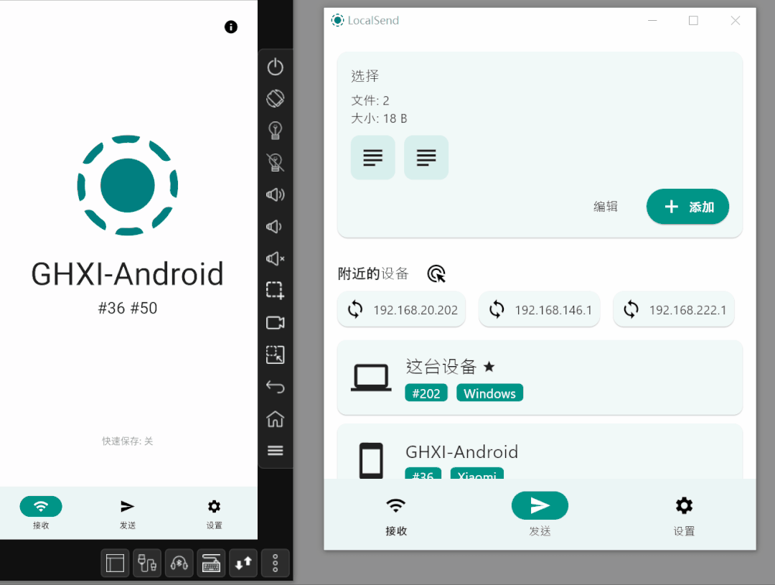Go to Android home with house icon
775x585 pixels.
tap(276, 419)
